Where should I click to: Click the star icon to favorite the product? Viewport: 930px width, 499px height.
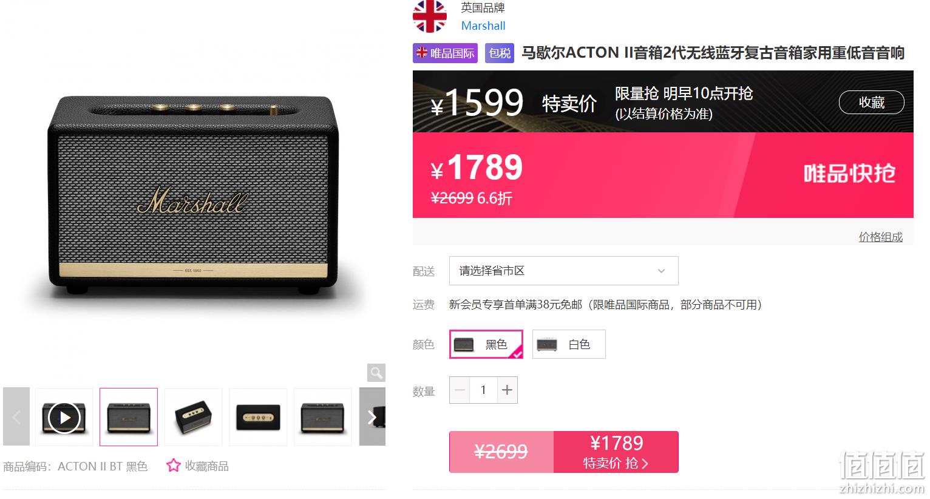coord(174,466)
